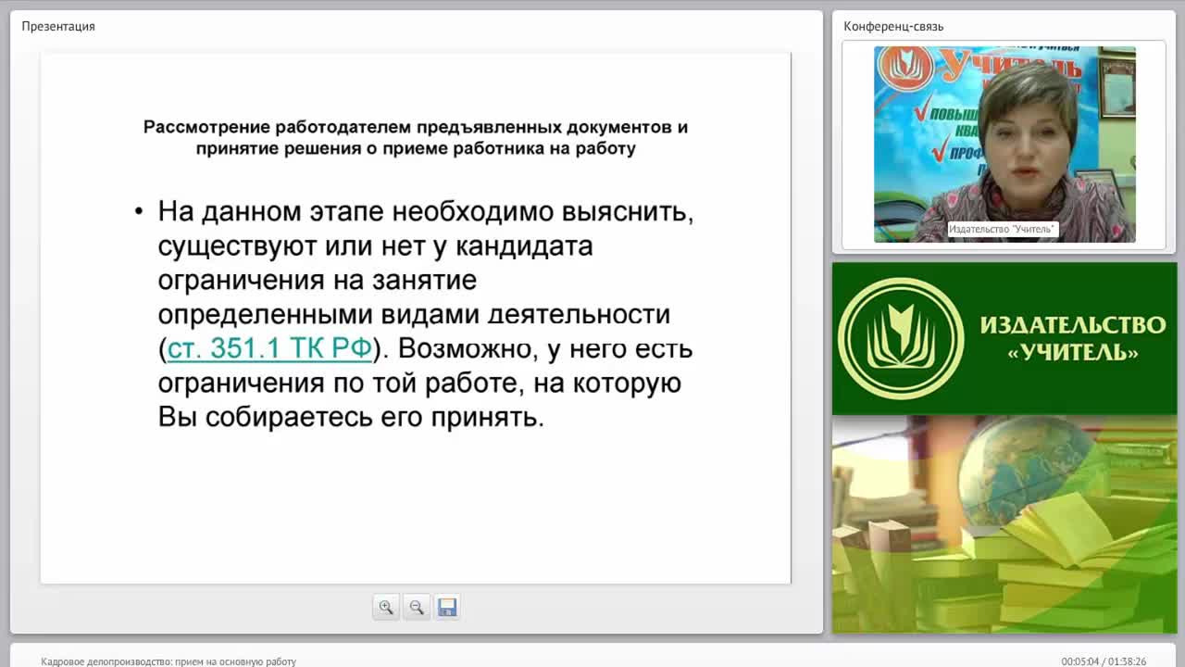This screenshot has height=667, width=1185.
Task: Click the playback time 00:05:04 / 01:38:26
Action: [1104, 661]
